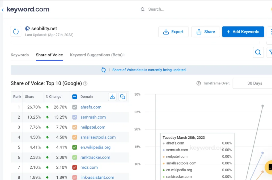
Task: Copy the domain list using the copy icon
Action: 123,97
